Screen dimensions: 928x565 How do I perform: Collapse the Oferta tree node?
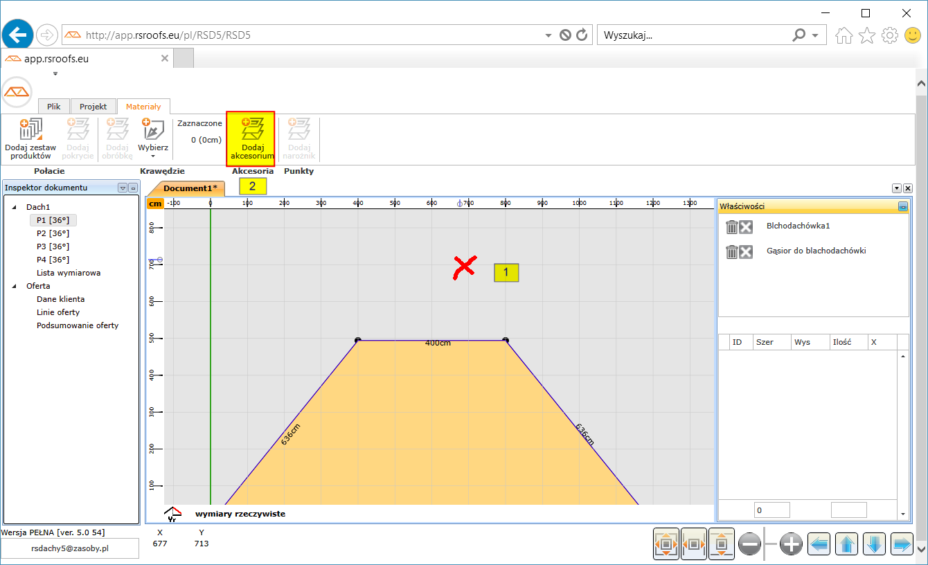15,286
